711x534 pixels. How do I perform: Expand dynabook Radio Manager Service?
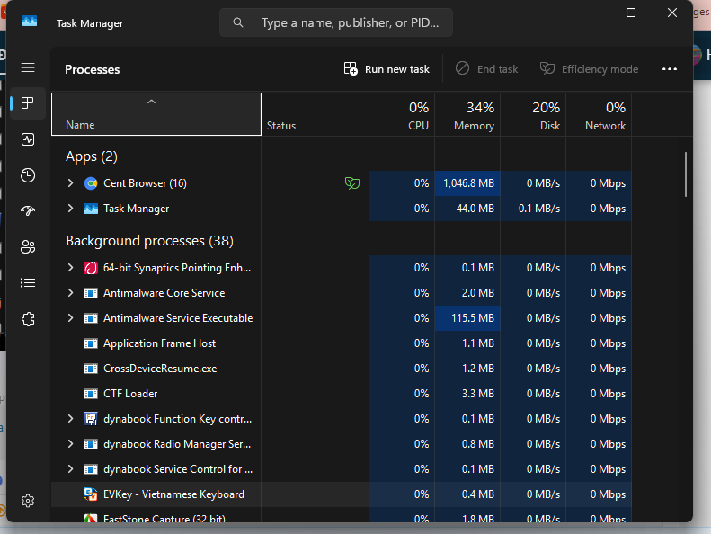[70, 444]
